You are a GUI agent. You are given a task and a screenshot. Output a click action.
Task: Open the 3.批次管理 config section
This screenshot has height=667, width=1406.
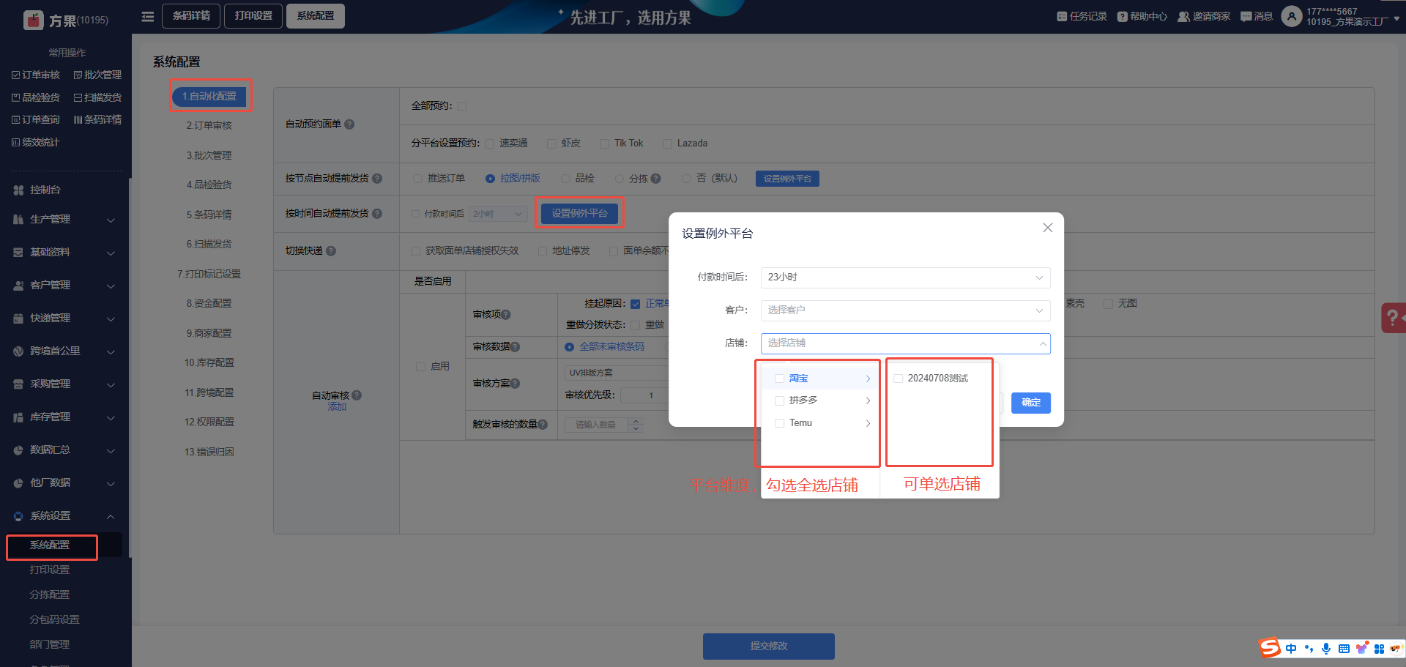click(x=209, y=155)
